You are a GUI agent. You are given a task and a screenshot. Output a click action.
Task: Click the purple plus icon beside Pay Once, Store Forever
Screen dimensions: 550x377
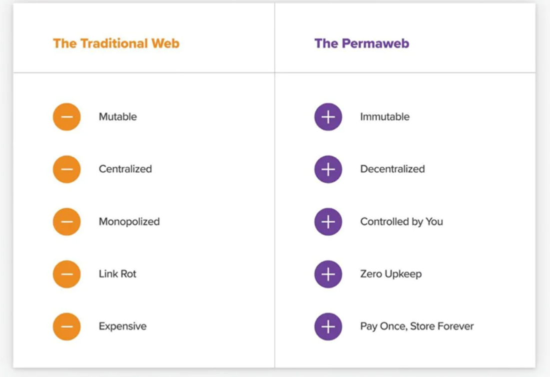[x=328, y=327]
